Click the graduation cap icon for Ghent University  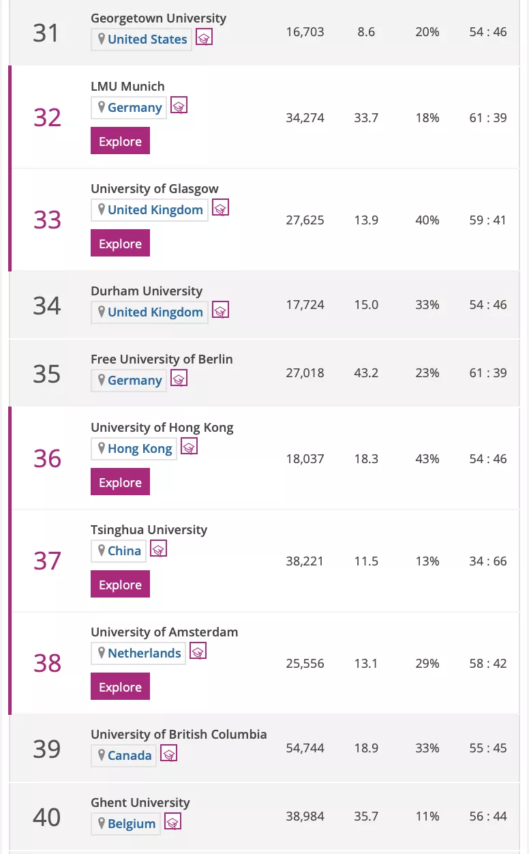pos(172,821)
